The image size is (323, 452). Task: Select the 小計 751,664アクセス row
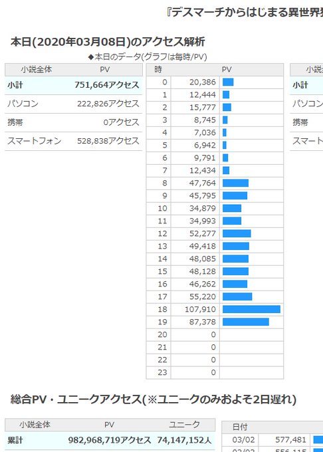coord(74,85)
